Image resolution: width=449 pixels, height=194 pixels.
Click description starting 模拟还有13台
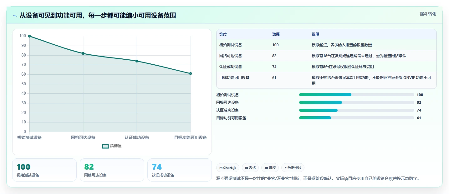(371, 80)
